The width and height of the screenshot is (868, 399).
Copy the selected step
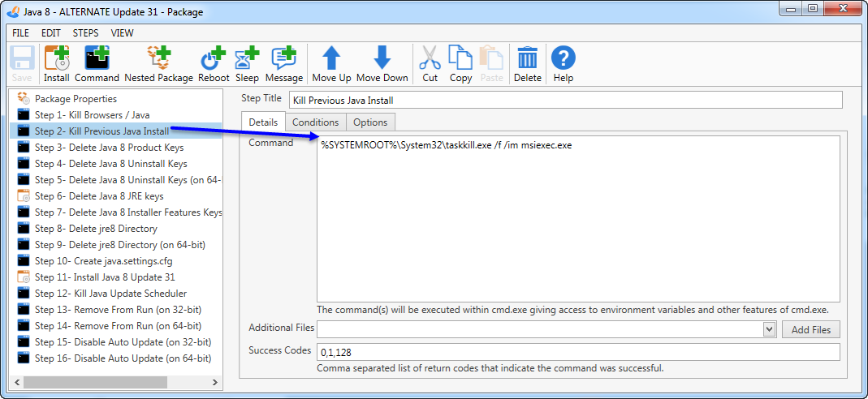pyautogui.click(x=460, y=64)
